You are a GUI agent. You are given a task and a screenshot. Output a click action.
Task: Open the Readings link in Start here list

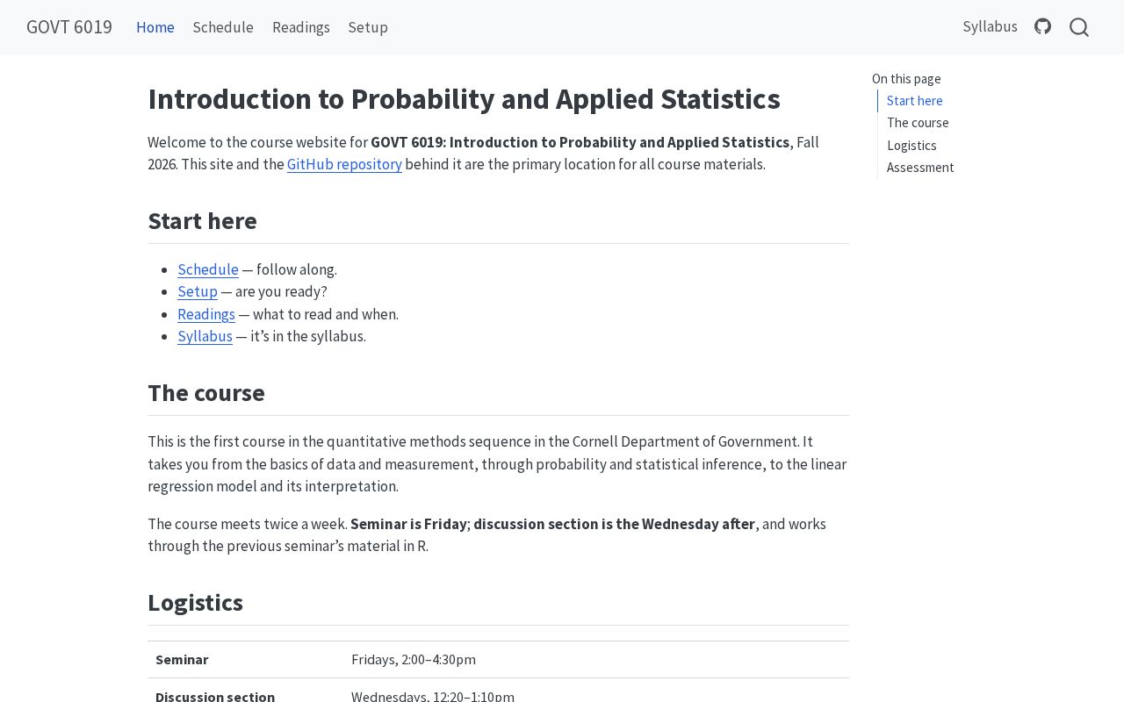point(206,314)
